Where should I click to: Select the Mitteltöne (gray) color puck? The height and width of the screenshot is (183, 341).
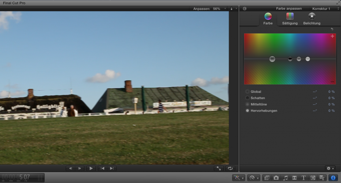[299, 59]
